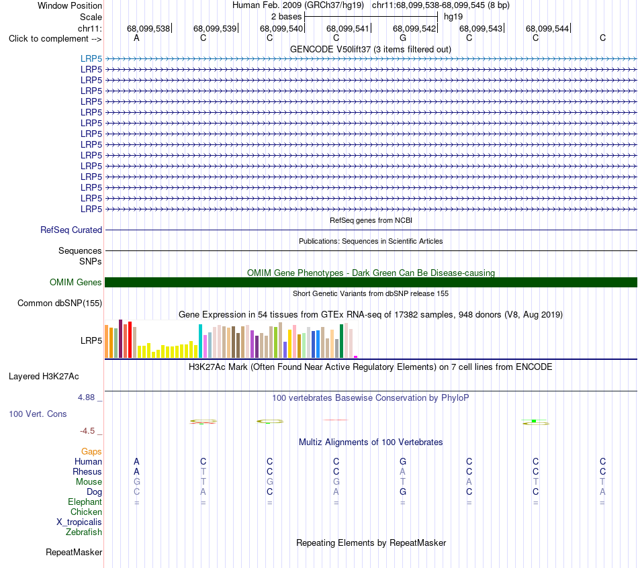The height and width of the screenshot is (568, 638).
Task: Click the '4.88 _' conservation axis value
Action: pos(90,397)
